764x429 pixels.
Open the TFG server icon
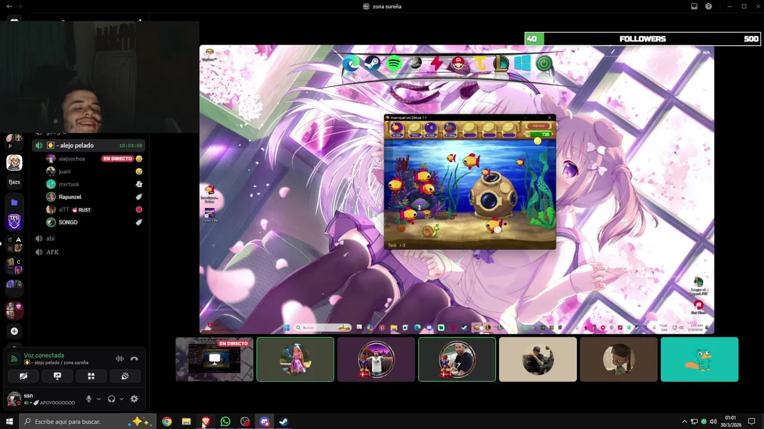[x=14, y=222]
